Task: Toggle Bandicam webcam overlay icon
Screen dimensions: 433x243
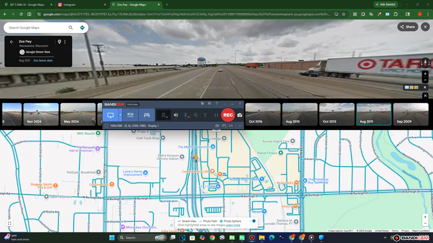Action: [164, 115]
